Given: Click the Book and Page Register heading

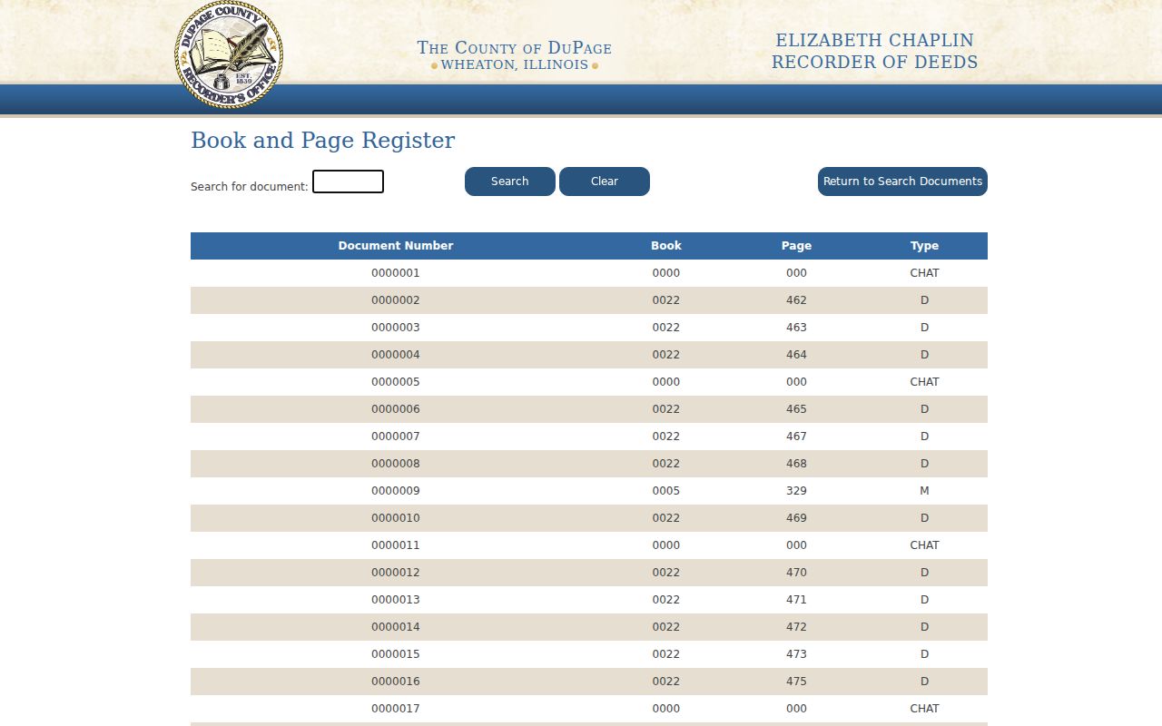Looking at the screenshot, I should click(322, 141).
